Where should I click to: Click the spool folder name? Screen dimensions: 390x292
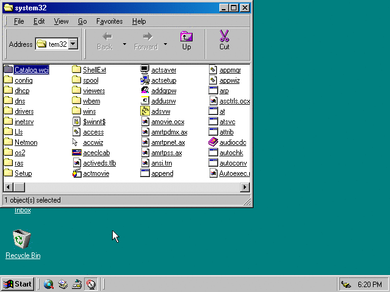click(x=91, y=80)
